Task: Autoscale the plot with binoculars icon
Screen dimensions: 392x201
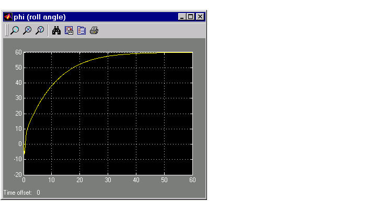Action: click(56, 30)
